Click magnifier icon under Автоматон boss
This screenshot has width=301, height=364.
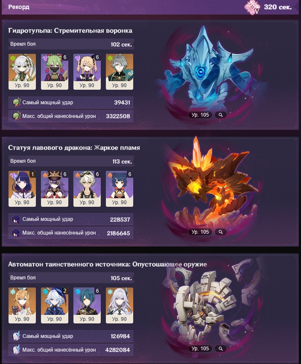221,349
